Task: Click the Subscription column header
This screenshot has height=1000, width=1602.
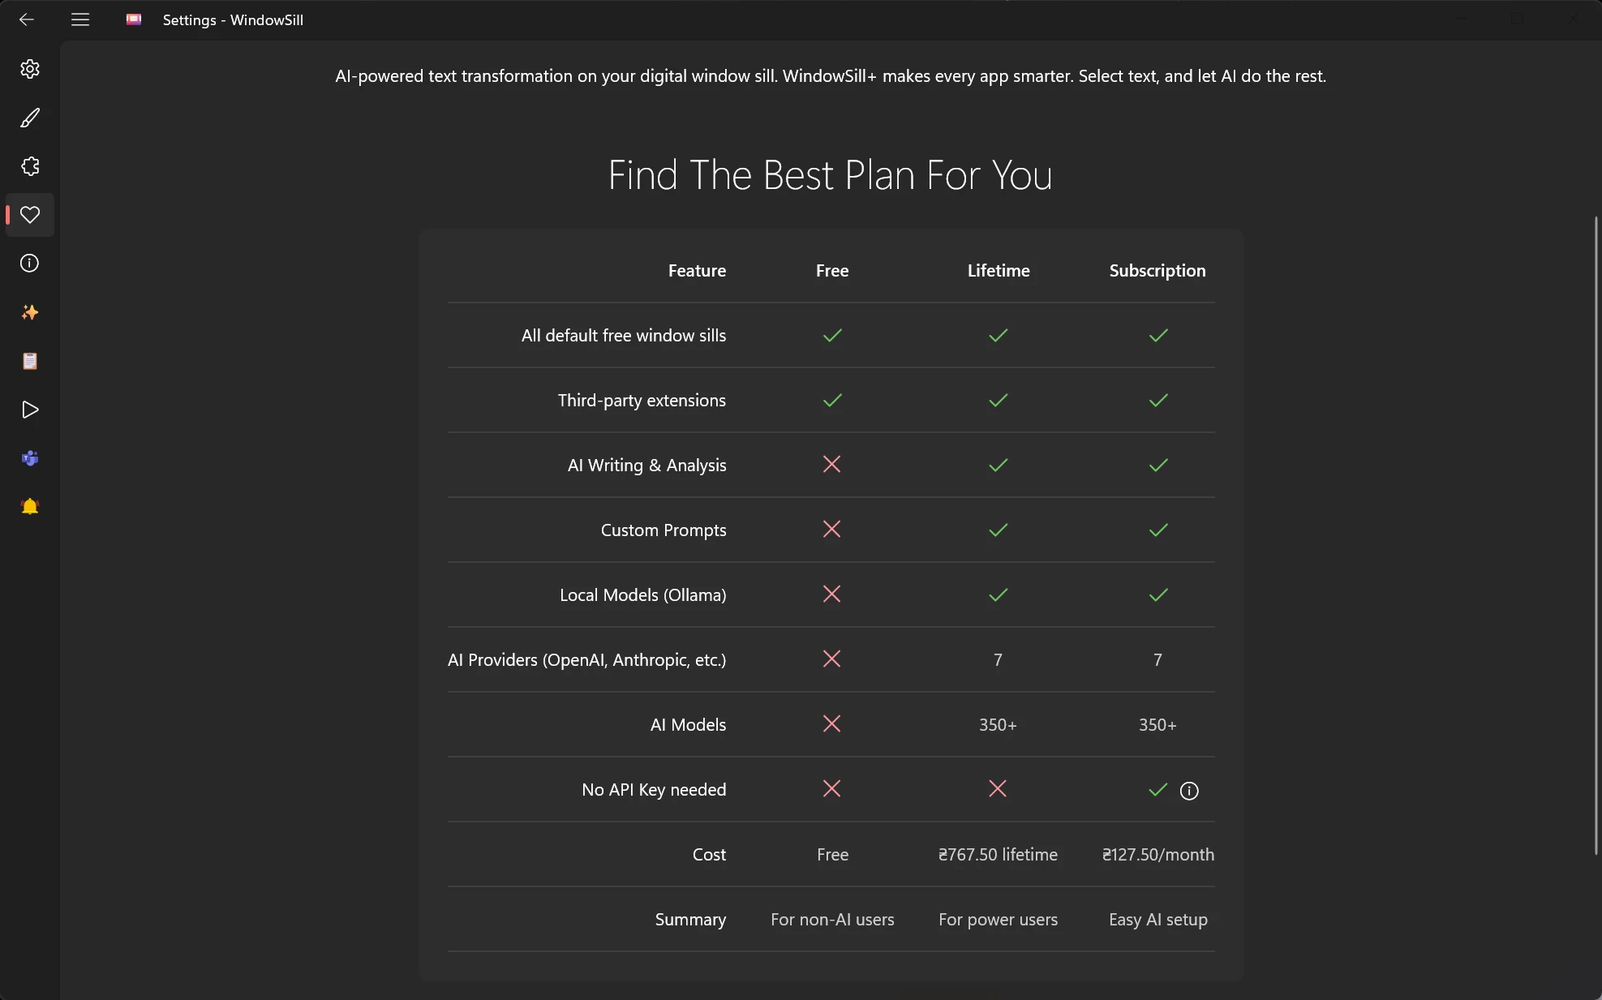Action: (1157, 271)
